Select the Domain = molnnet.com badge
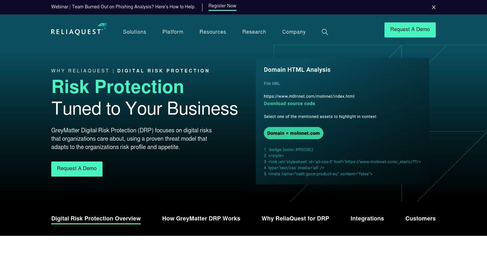The height and width of the screenshot is (274, 487). [x=293, y=133]
